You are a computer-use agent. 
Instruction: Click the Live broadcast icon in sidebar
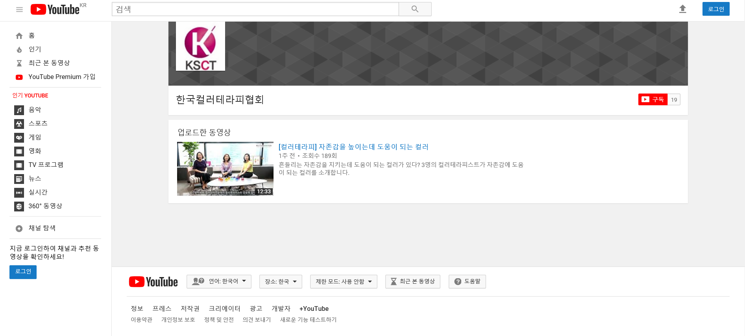(x=19, y=193)
